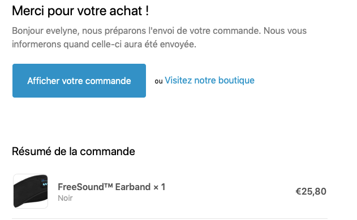The image size is (357, 220).
Task: Click the €25,80 item price
Action: [x=311, y=191]
